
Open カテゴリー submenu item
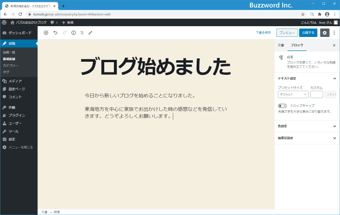click(11, 65)
